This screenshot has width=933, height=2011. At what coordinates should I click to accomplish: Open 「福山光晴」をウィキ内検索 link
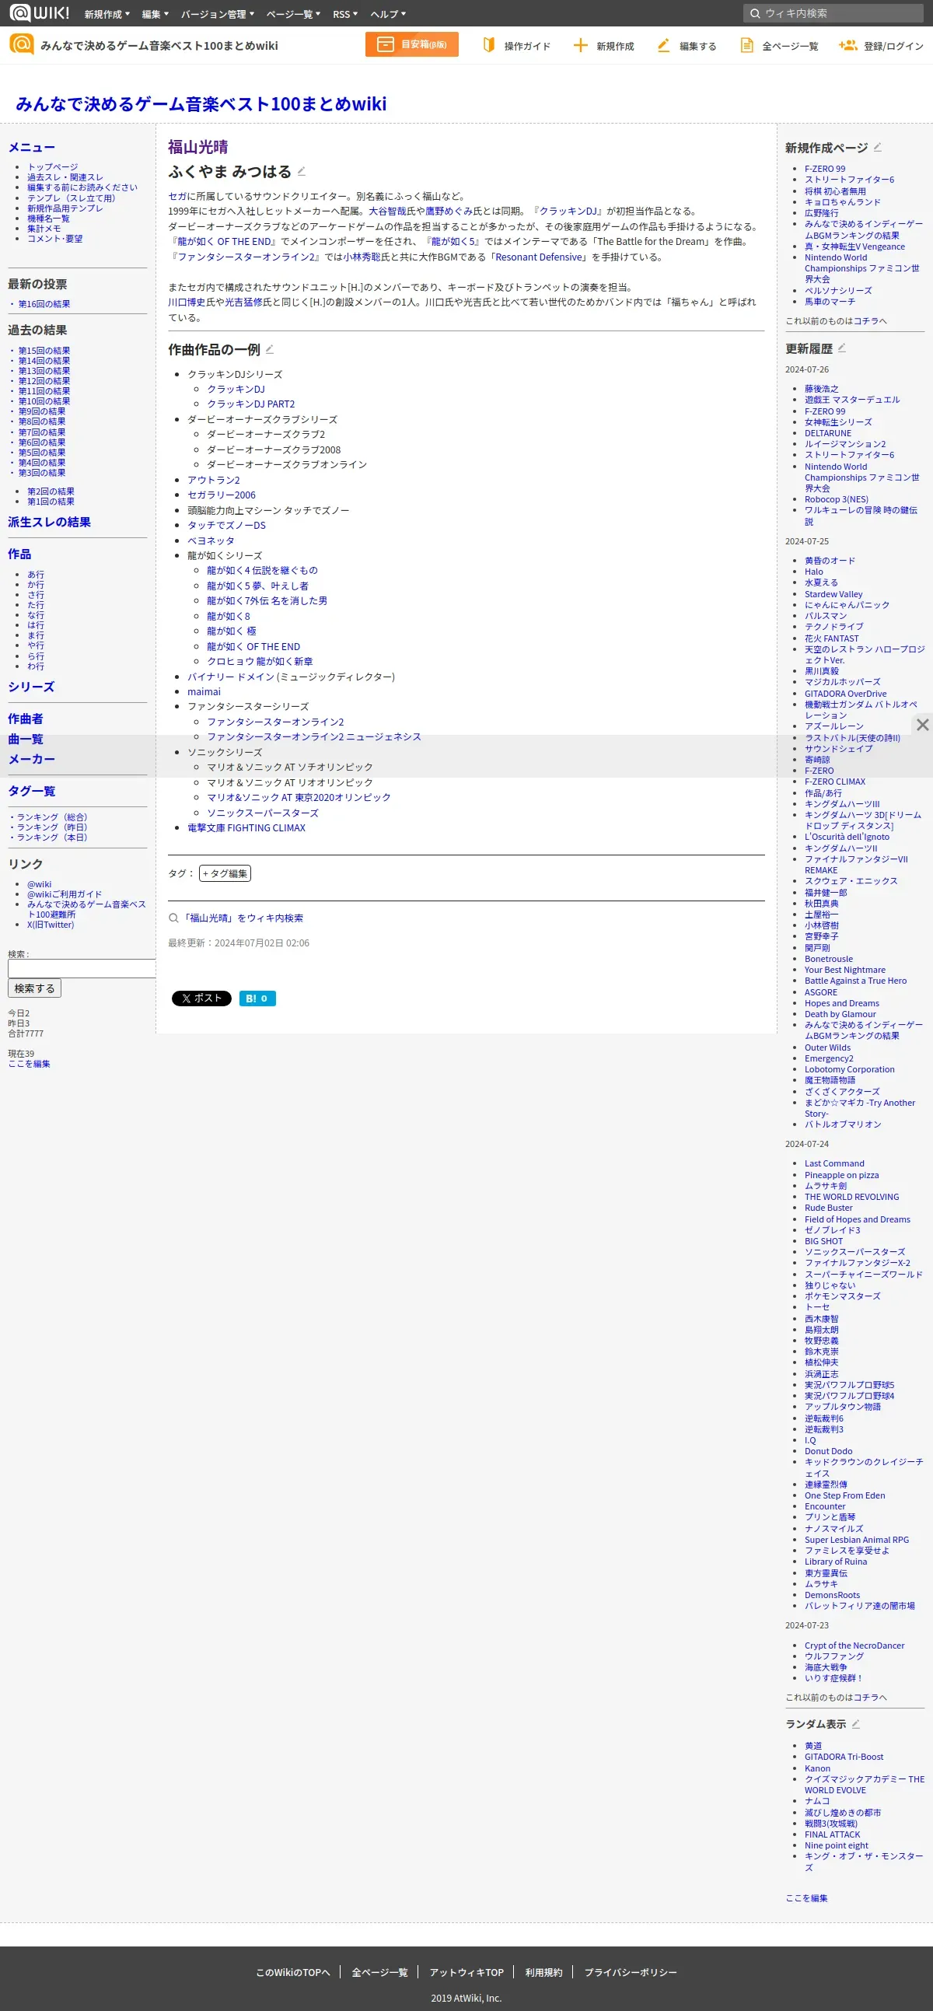[242, 918]
